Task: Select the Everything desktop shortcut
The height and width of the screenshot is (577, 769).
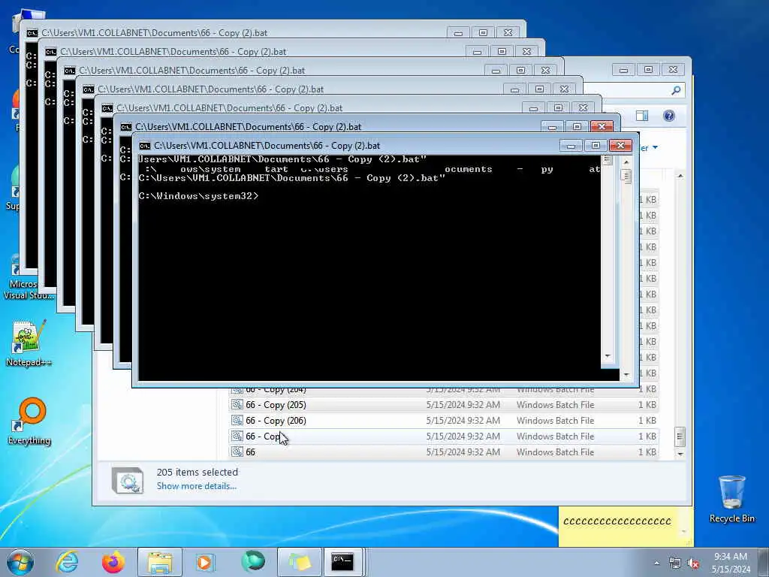Action: click(29, 421)
